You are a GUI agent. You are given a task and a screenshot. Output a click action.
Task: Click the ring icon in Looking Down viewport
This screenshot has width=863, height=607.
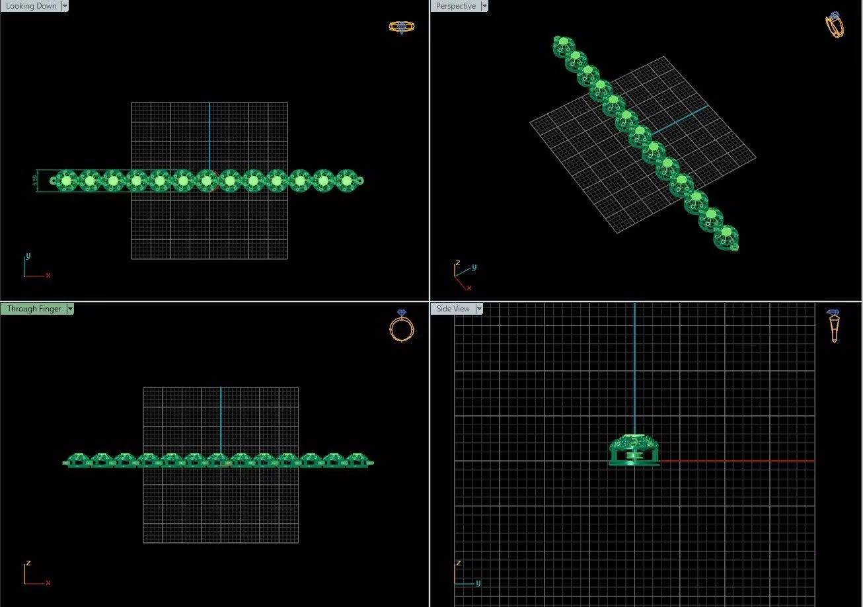(402, 27)
